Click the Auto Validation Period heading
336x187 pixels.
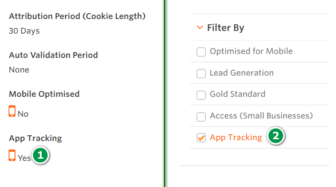point(53,55)
